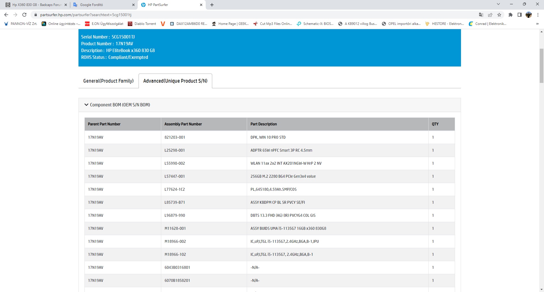Open the tab search dropdown arrow
544x292 pixels.
tap(498, 4)
